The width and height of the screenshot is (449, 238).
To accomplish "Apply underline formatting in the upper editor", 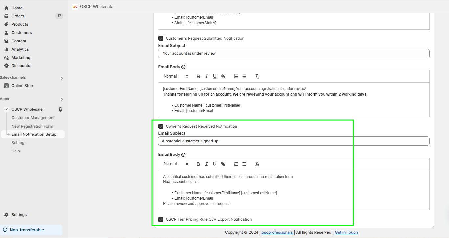I will click(214, 76).
